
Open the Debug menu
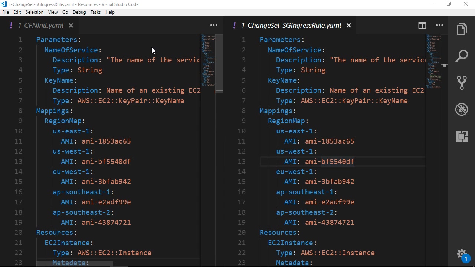79,12
